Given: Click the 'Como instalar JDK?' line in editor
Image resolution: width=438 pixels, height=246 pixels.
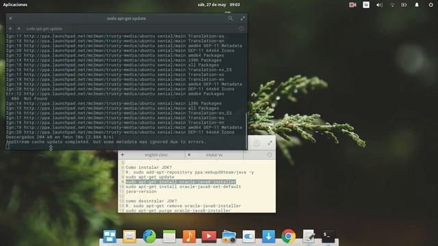Looking at the screenshot, I should pyautogui.click(x=149, y=167).
